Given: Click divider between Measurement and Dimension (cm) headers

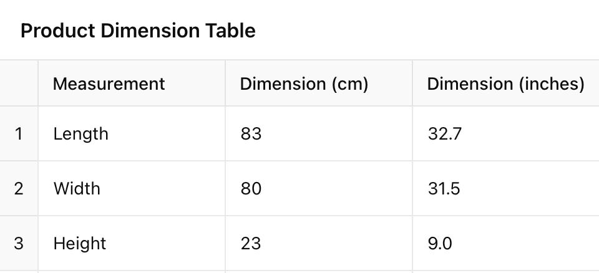Looking at the screenshot, I should click(x=225, y=84).
